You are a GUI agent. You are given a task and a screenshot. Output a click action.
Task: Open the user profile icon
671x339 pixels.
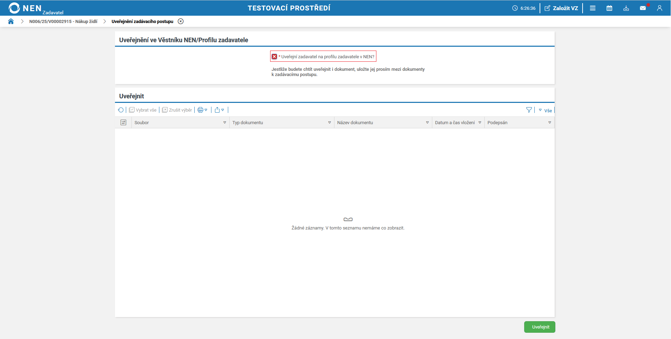click(659, 8)
